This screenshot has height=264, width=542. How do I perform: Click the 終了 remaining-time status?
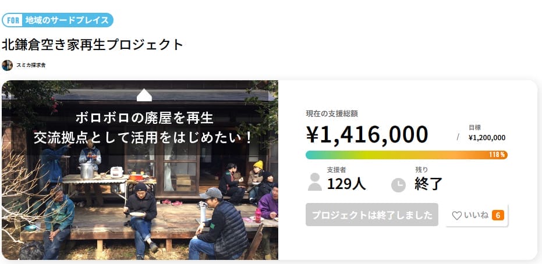tap(428, 184)
